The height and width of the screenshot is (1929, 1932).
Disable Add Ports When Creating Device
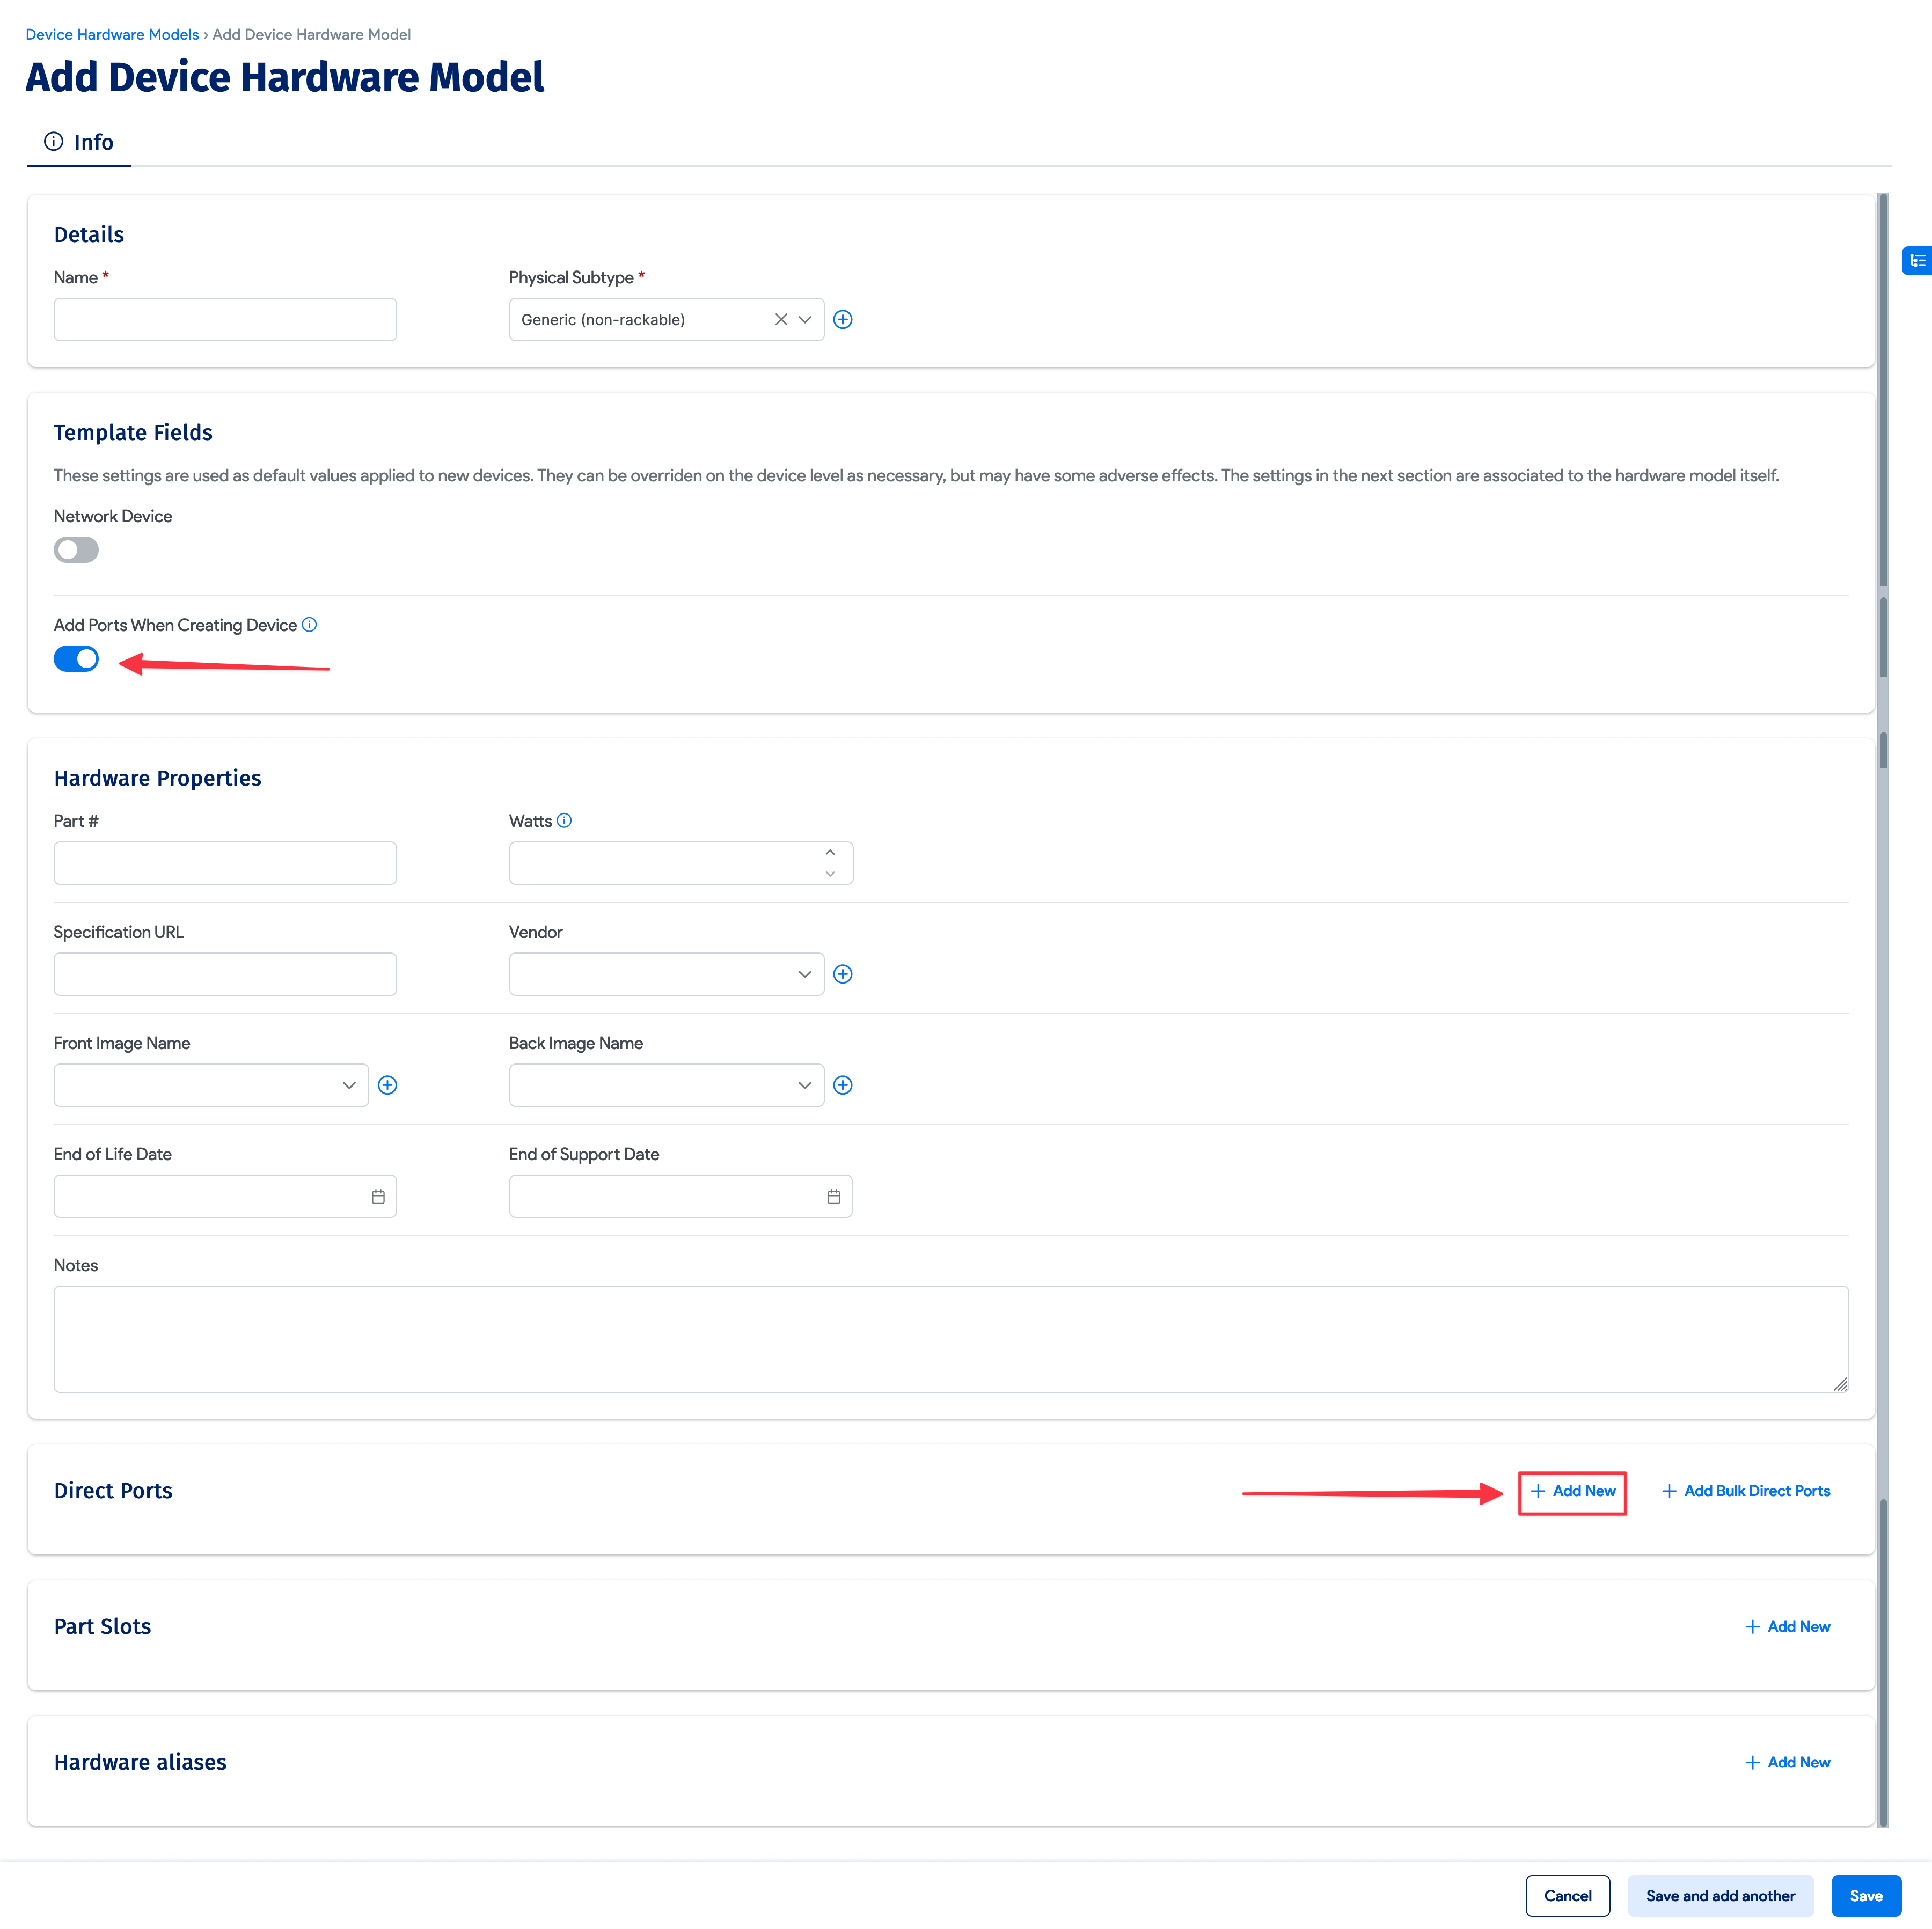[x=76, y=658]
